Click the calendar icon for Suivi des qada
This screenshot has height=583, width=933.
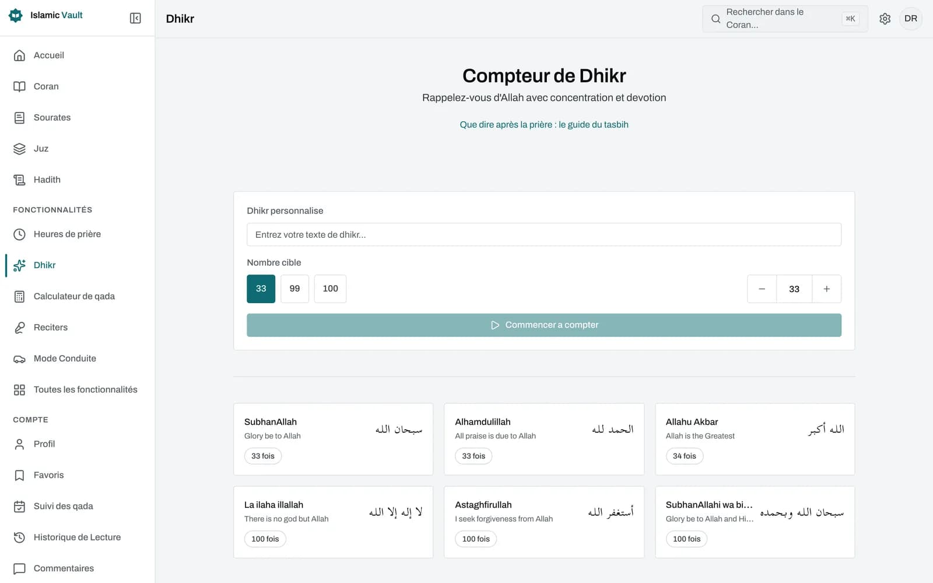[19, 506]
